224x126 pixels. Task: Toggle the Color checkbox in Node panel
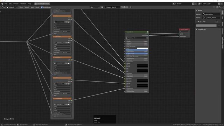click(x=201, y=22)
